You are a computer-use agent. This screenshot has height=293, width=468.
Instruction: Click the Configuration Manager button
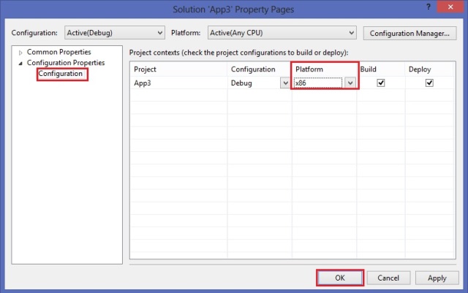(x=409, y=33)
